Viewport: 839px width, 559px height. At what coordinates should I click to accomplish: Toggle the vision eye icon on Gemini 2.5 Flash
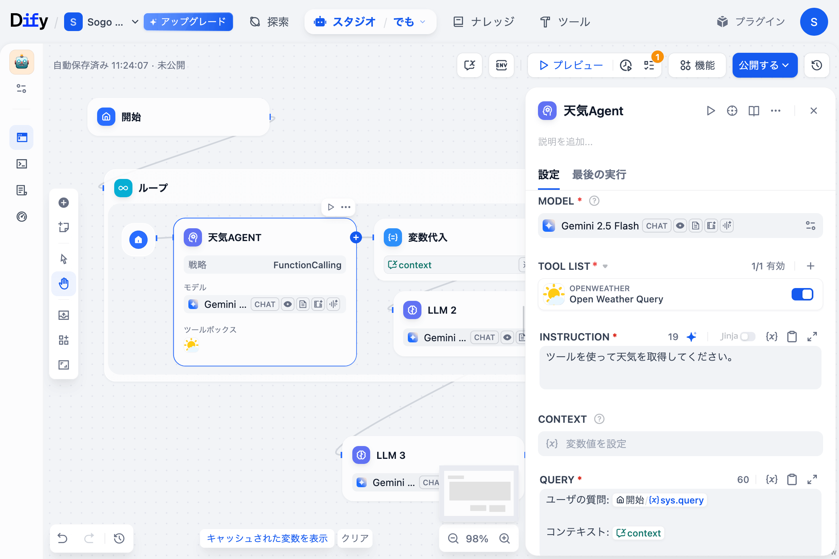coord(680,226)
